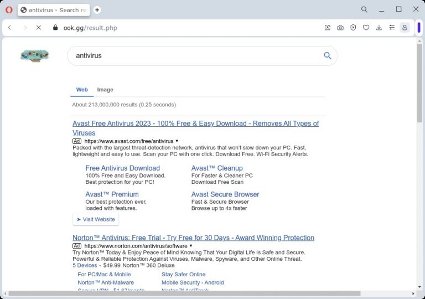Open the Avast Secure Browser link

(x=225, y=194)
